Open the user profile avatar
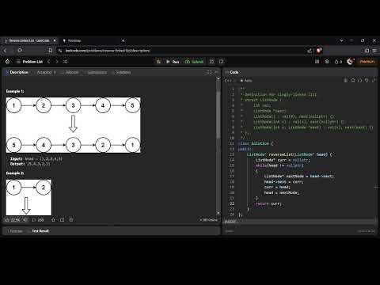This screenshot has width=380, height=285. pos(350,62)
